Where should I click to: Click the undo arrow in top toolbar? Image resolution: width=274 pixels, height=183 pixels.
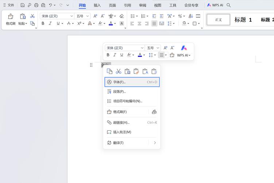click(51, 5)
